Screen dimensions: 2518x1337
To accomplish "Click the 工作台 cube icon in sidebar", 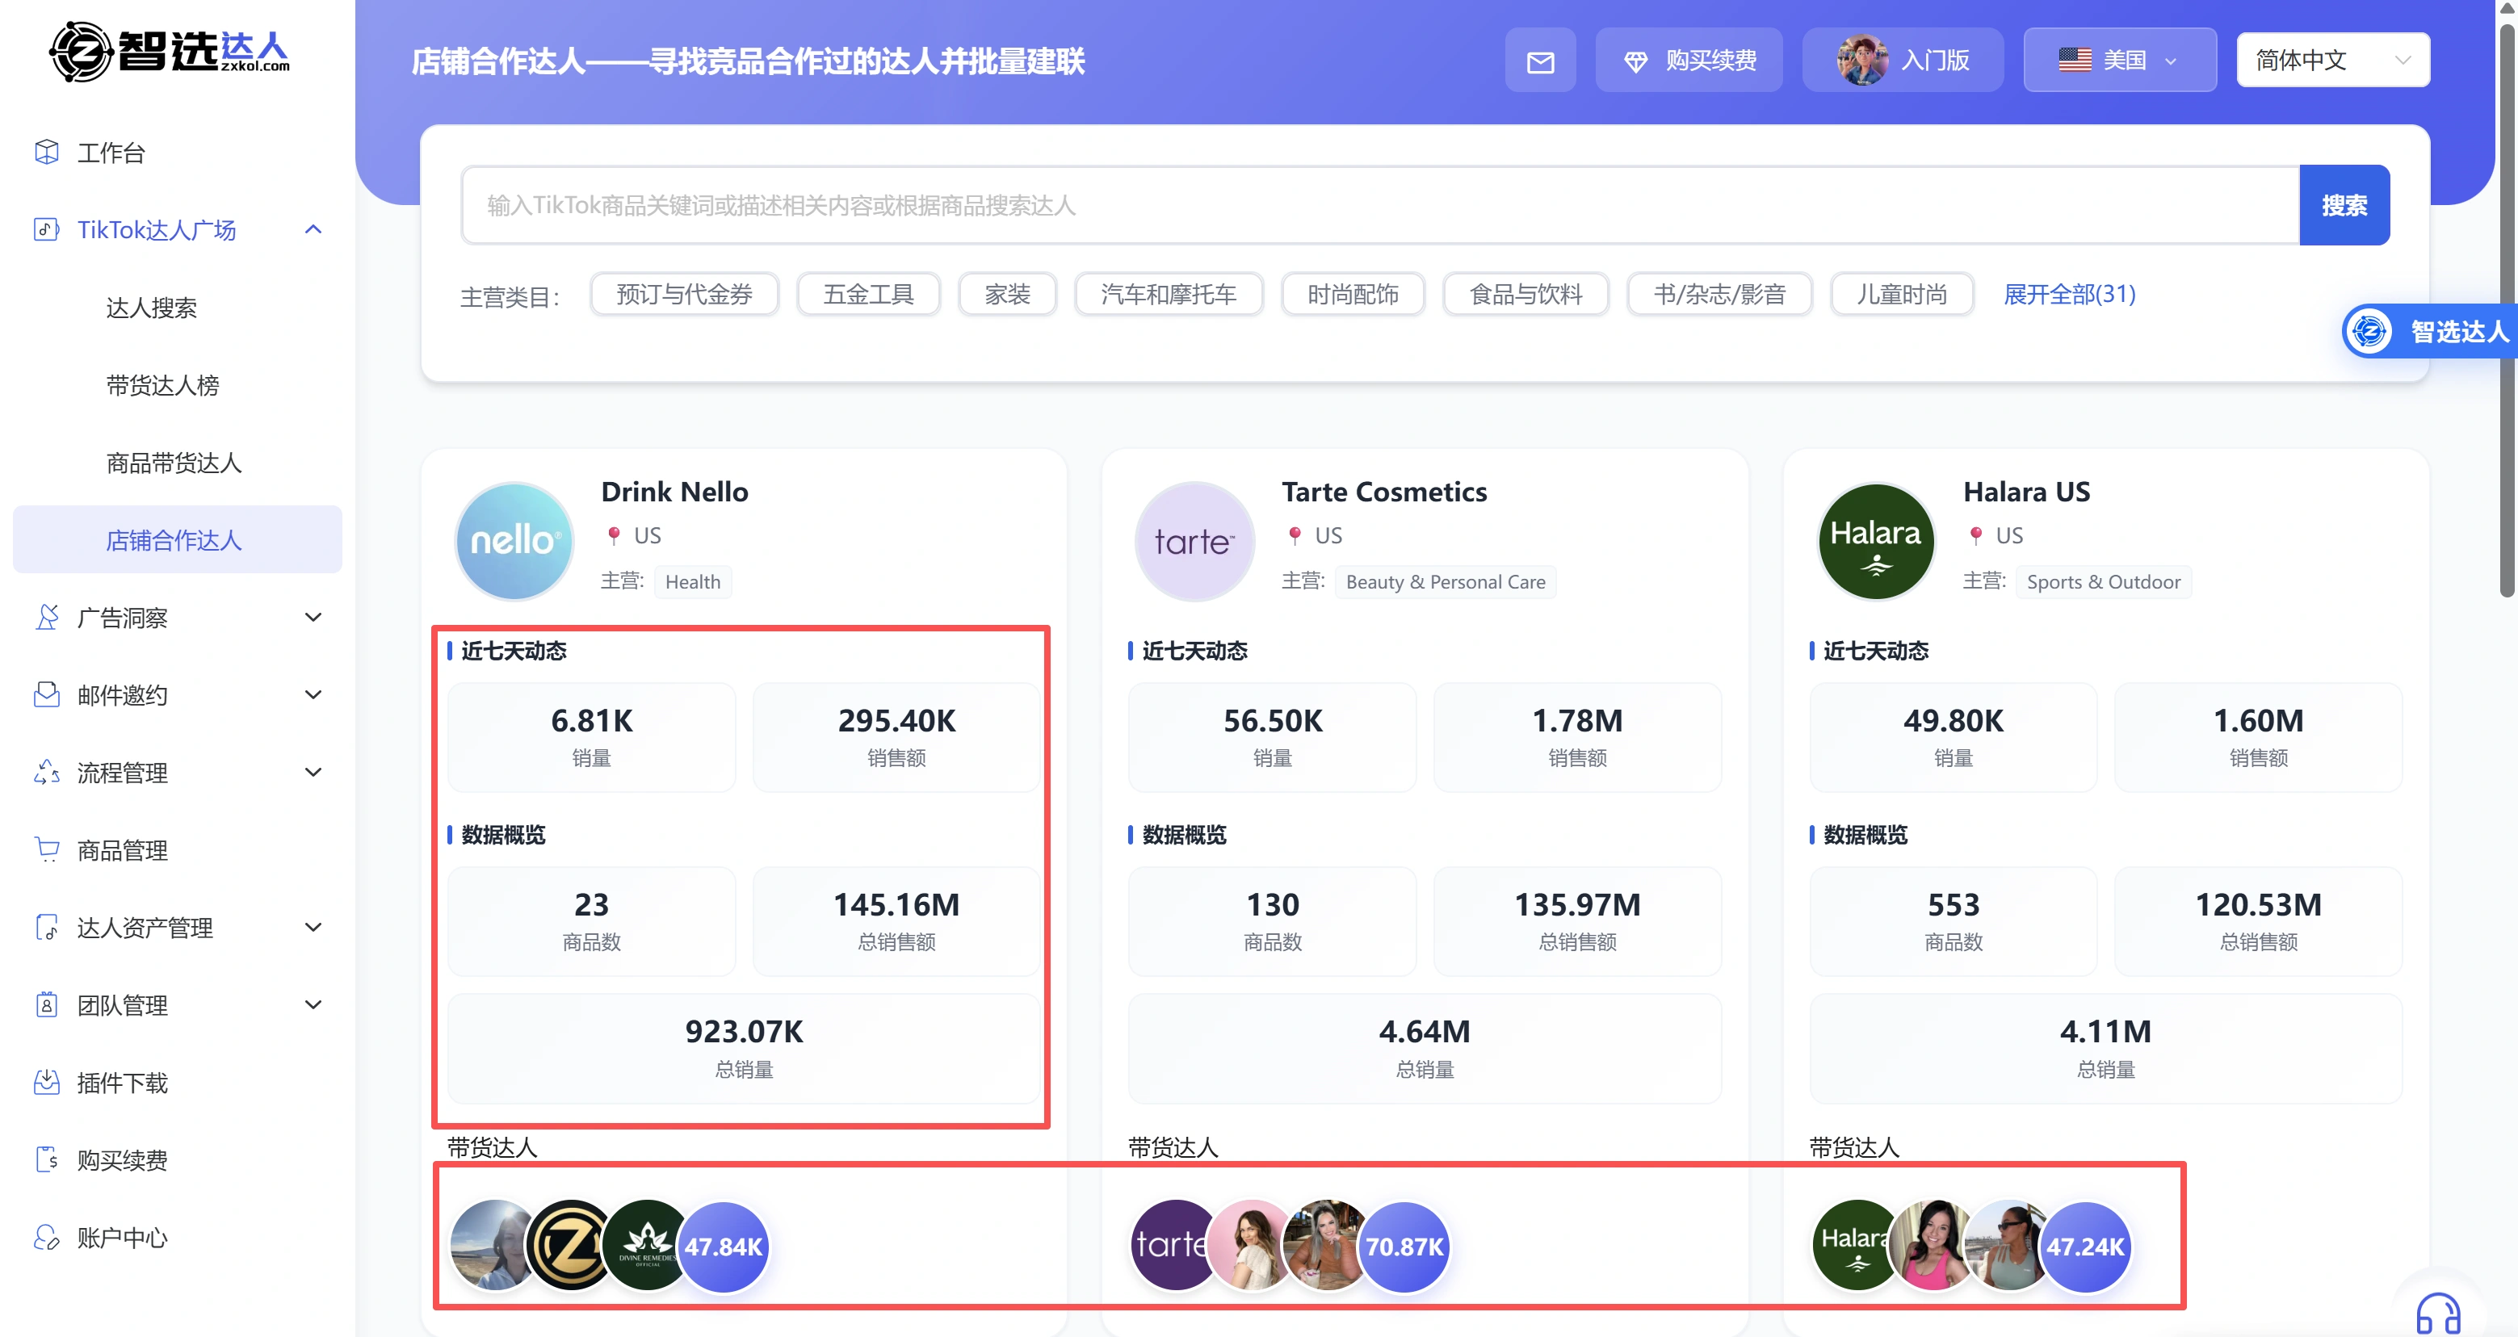I will coord(46,152).
